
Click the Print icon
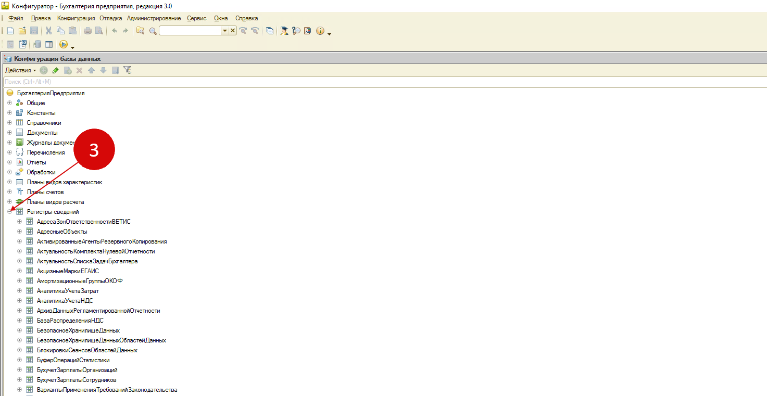click(x=87, y=31)
